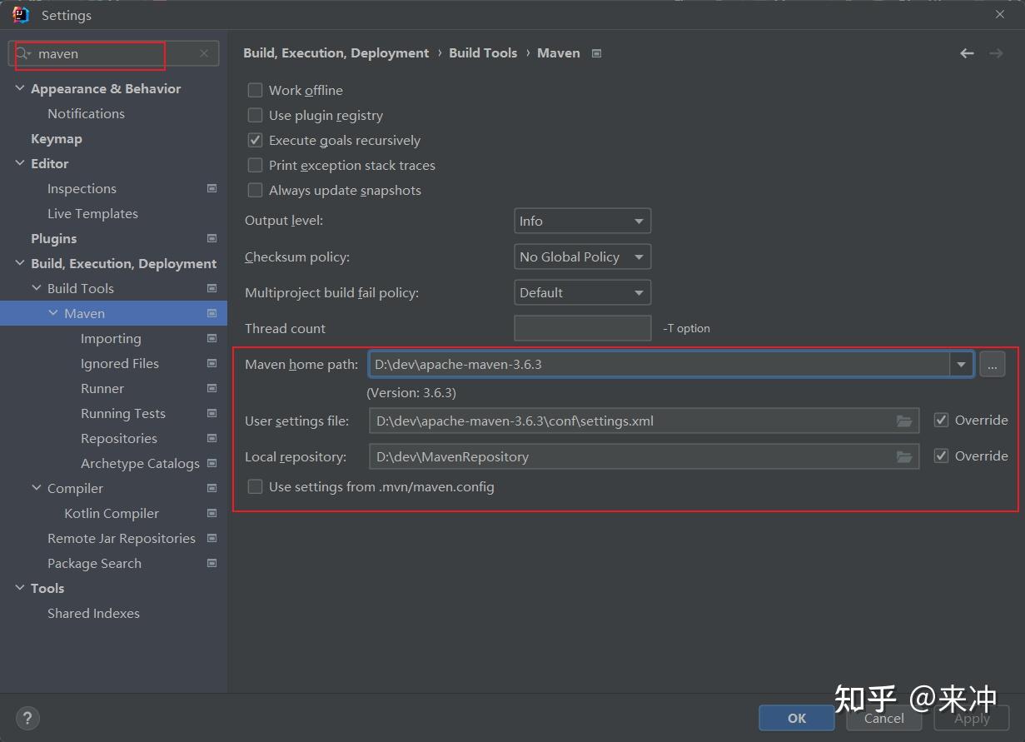Navigate forward with the right arrow
The height and width of the screenshot is (742, 1025).
(996, 53)
